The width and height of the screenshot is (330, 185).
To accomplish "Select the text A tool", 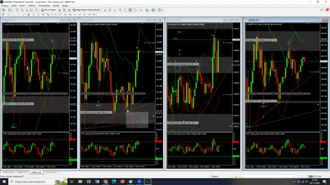I will pyautogui.click(x=38, y=14).
